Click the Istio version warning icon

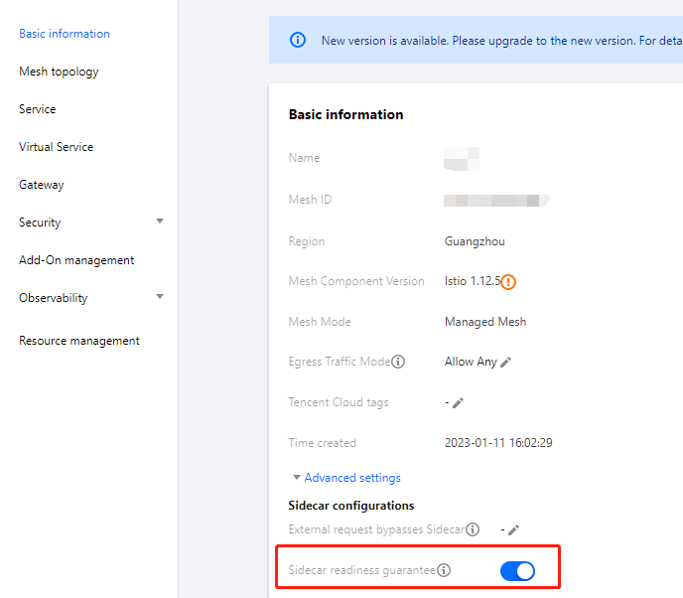pos(508,282)
